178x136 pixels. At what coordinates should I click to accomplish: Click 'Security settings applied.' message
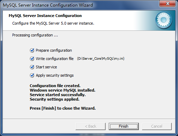[x=54, y=99]
